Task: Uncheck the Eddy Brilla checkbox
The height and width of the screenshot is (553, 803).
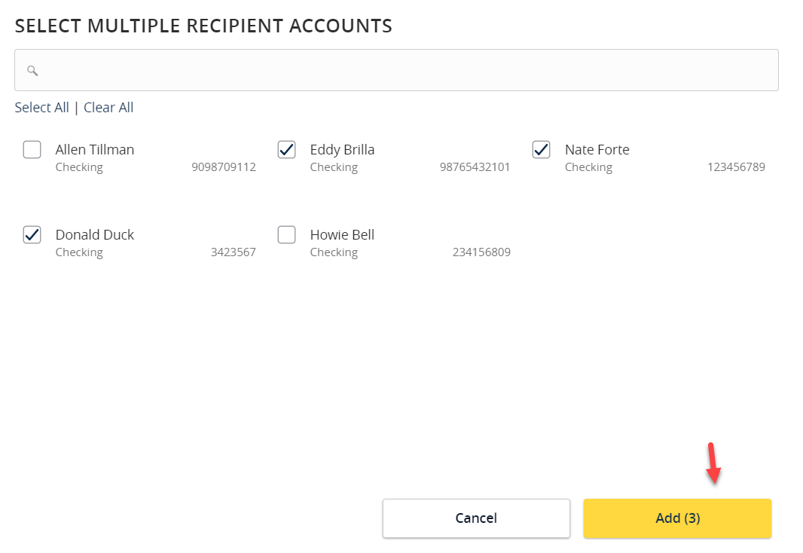Action: [287, 150]
